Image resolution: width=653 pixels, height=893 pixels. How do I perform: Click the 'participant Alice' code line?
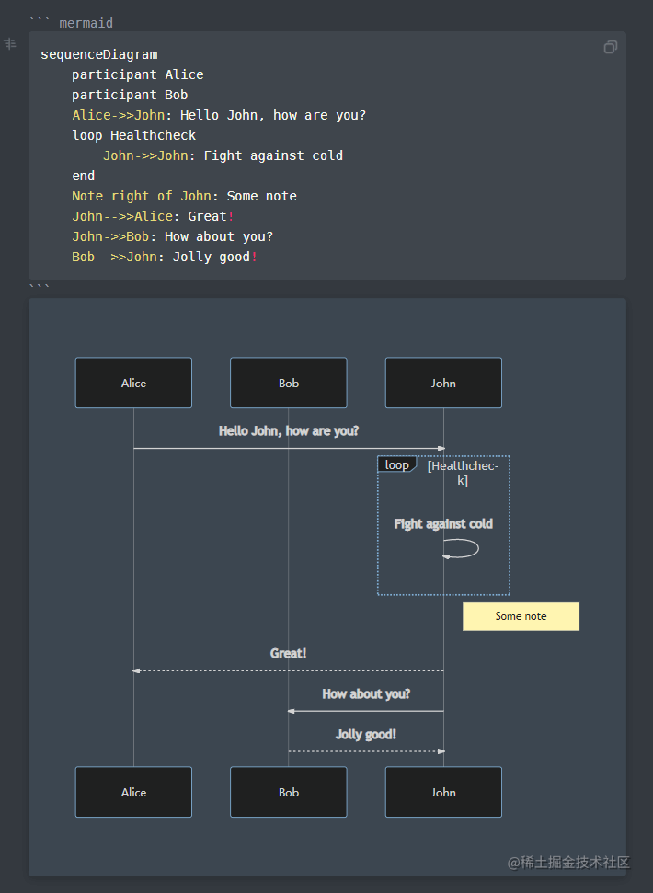[138, 74]
